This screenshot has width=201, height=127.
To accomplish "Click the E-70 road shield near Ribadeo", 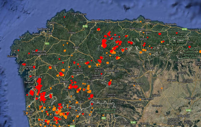I will point(85,26).
